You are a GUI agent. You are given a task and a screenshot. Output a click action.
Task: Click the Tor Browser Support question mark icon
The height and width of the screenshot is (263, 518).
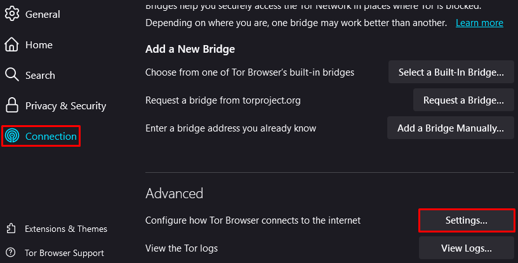tap(11, 252)
